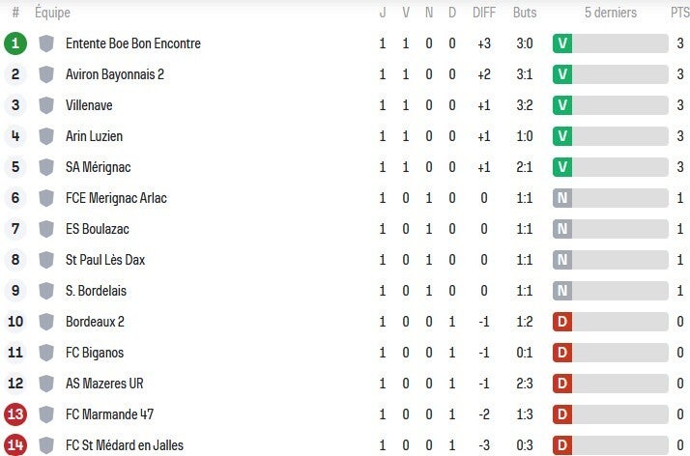
Task: Click the Équipe column header
Action: tap(52, 14)
